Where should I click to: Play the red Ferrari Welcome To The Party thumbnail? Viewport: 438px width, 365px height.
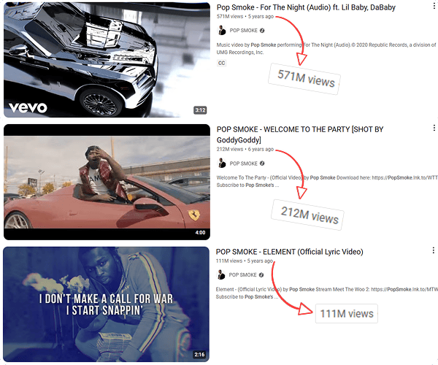(107, 182)
